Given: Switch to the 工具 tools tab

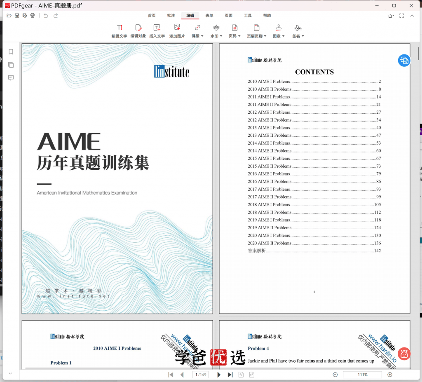Looking at the screenshot, I should coord(248,16).
